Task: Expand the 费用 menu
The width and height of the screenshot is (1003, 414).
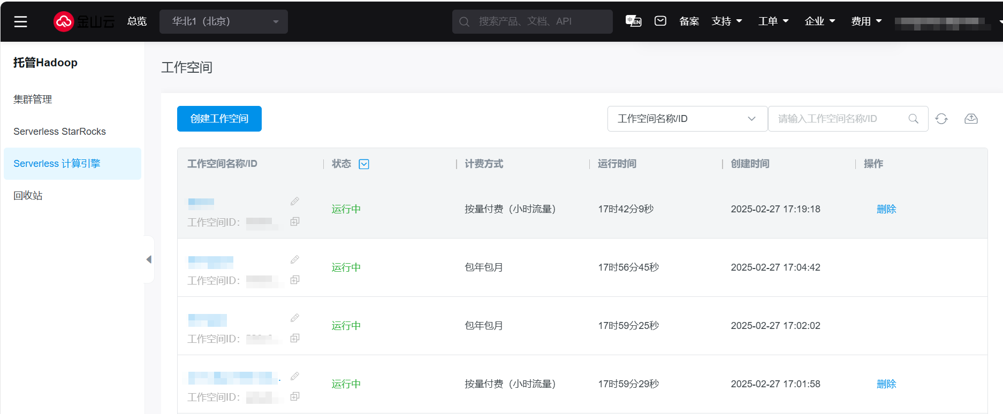Action: coord(867,21)
